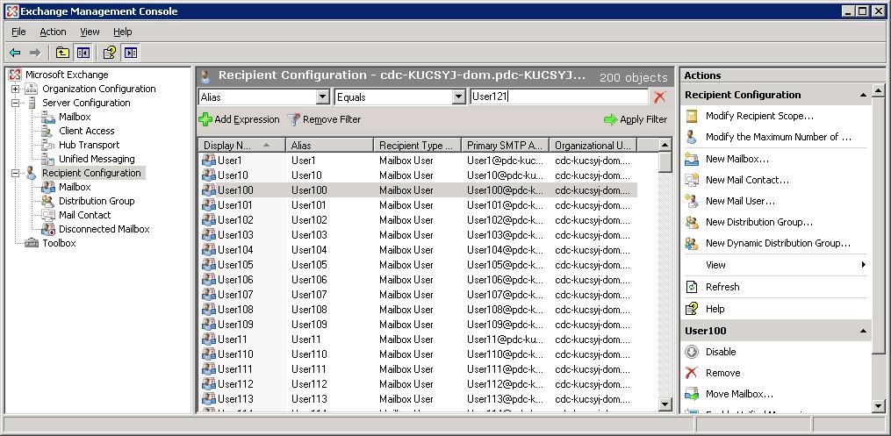Click the Apply Filter button
The height and width of the screenshot is (436, 891).
(x=636, y=119)
